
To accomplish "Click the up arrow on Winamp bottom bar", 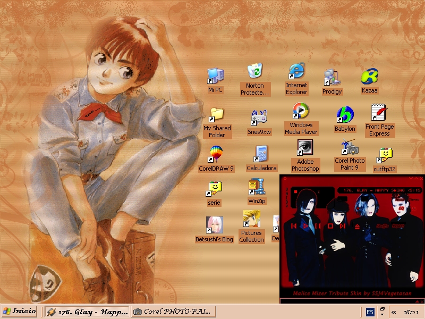I will (417, 301).
